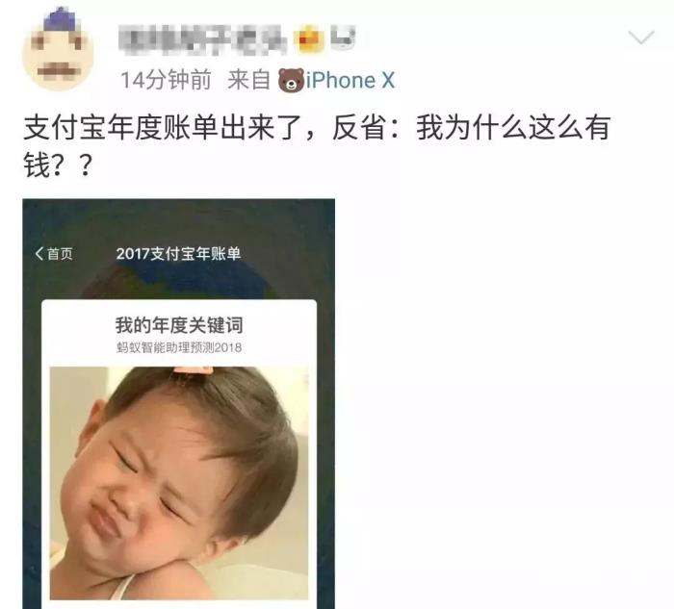Click the "蚂蚁智能助理预测2018" subtitle
Viewport: 674px width, 609px height.
[x=179, y=347]
